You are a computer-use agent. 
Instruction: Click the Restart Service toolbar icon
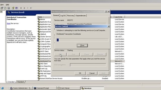(31, 8)
